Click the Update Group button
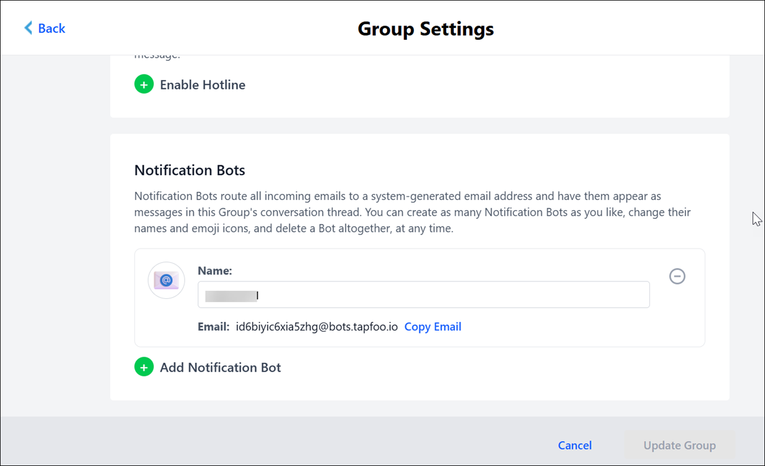This screenshot has width=765, height=466. click(x=680, y=445)
